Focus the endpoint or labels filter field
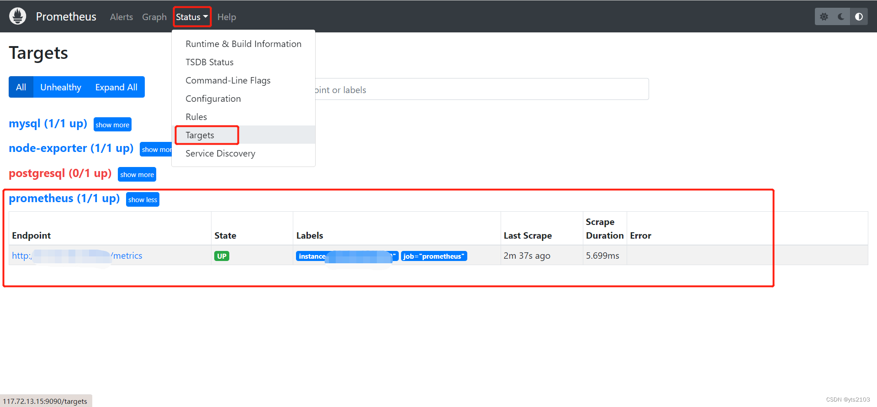Image resolution: width=877 pixels, height=407 pixels. 481,89
